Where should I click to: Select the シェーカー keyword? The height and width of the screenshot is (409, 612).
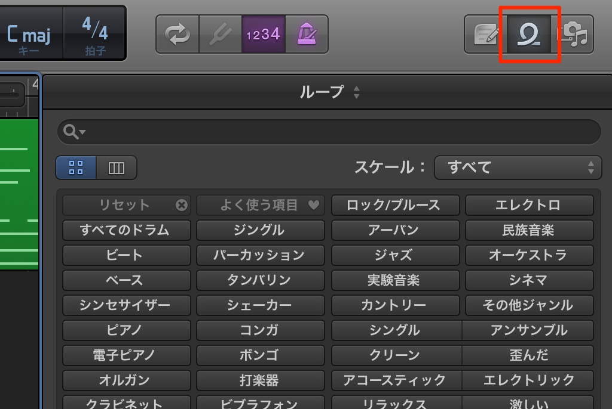(x=261, y=305)
